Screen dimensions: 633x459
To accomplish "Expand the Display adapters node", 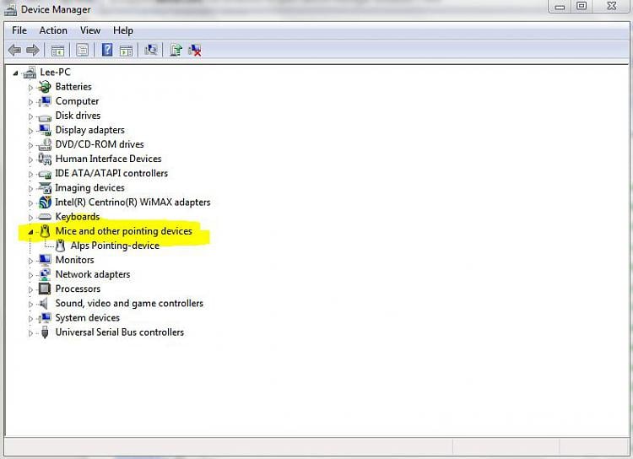I will tap(30, 131).
